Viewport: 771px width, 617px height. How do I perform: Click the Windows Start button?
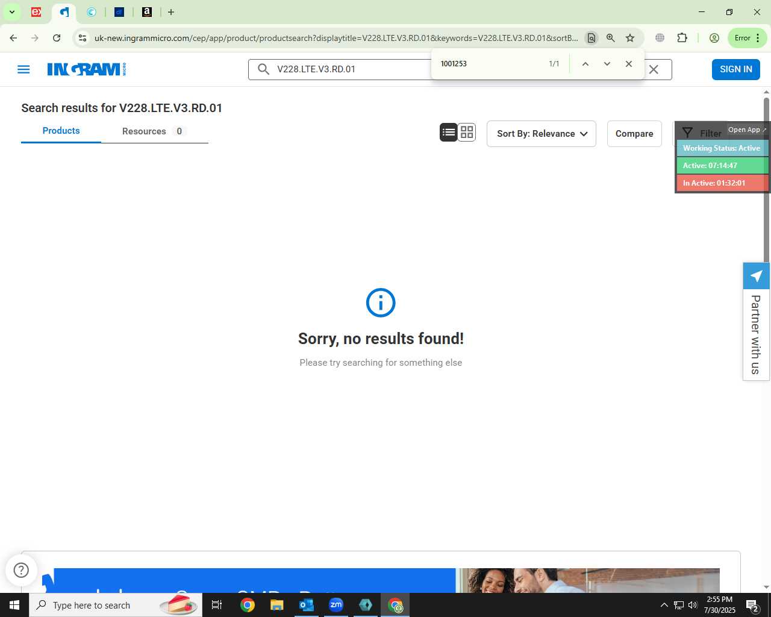coord(14,605)
